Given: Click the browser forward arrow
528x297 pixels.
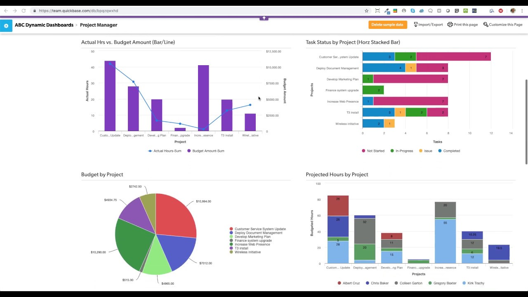Looking at the screenshot, I should 14,11.
